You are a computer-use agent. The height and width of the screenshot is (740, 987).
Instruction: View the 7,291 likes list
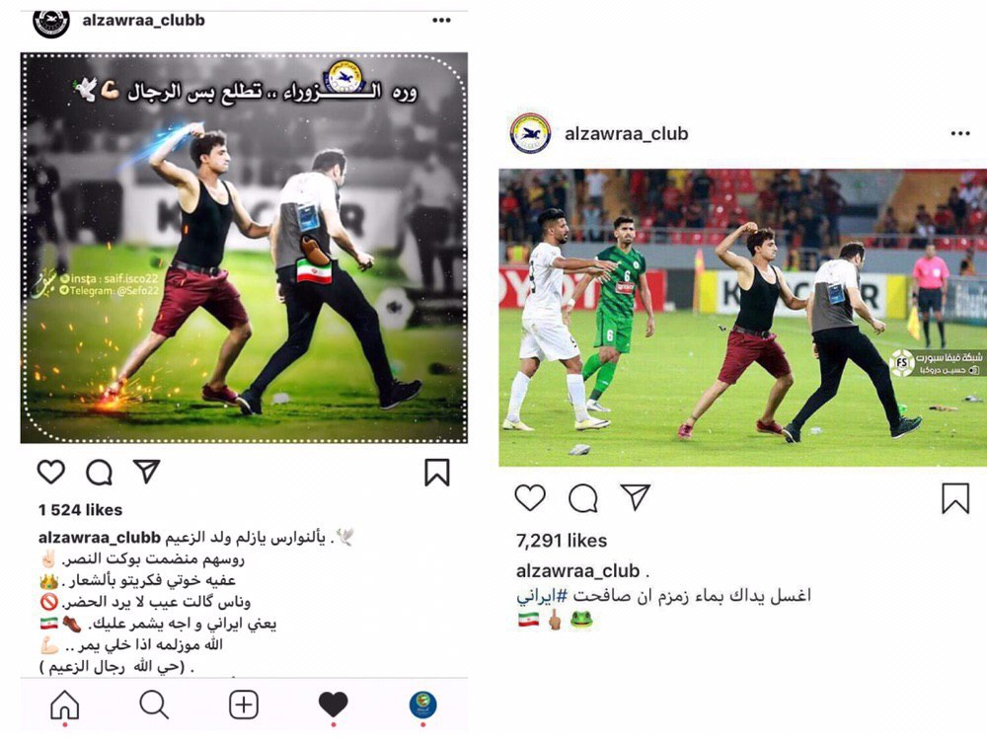[562, 541]
